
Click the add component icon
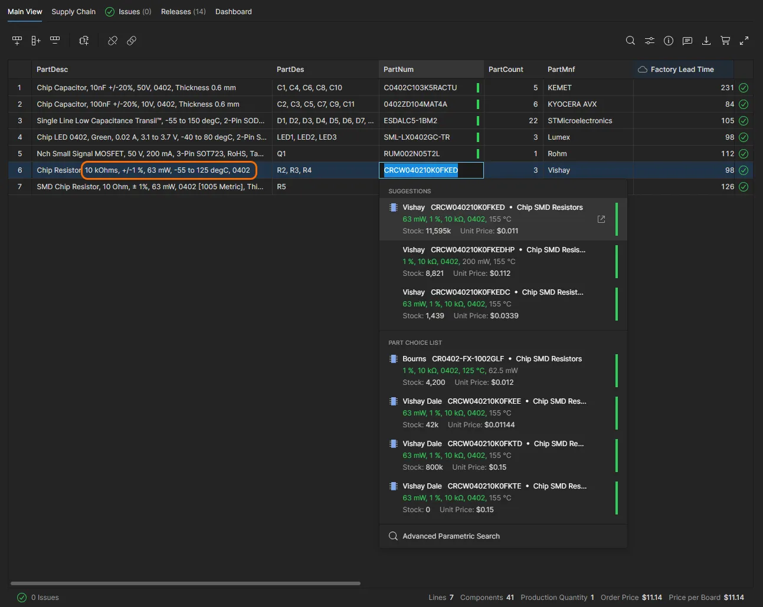tap(84, 41)
